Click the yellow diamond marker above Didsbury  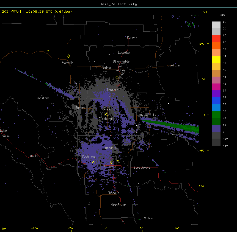point(107,115)
